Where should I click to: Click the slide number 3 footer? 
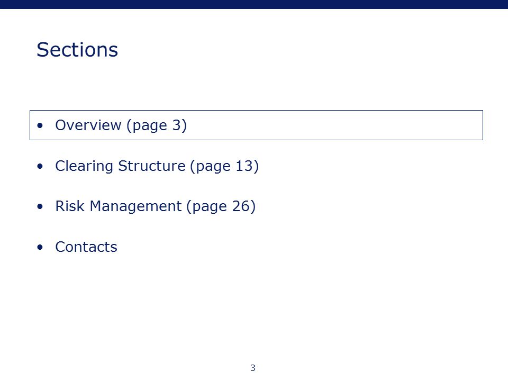tap(253, 368)
